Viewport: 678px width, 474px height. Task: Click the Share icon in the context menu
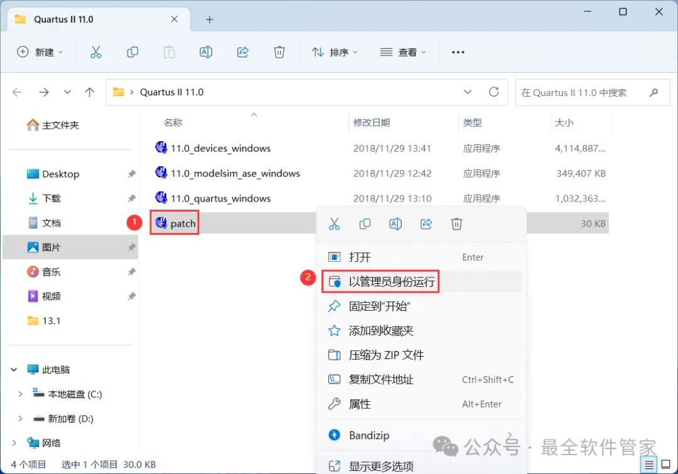coord(426,224)
